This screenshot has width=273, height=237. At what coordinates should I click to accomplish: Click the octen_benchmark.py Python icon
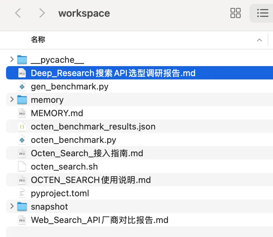[22, 140]
